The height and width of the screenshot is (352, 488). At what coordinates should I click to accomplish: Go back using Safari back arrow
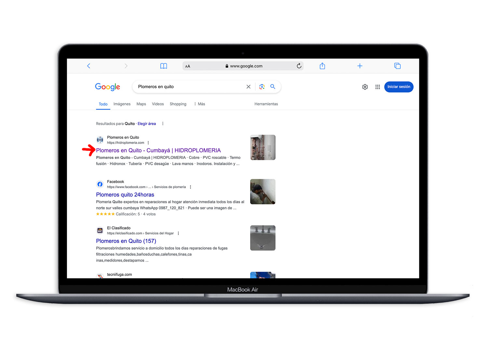coord(88,66)
